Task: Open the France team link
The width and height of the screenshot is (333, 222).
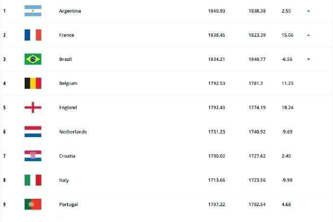Action: coord(66,35)
